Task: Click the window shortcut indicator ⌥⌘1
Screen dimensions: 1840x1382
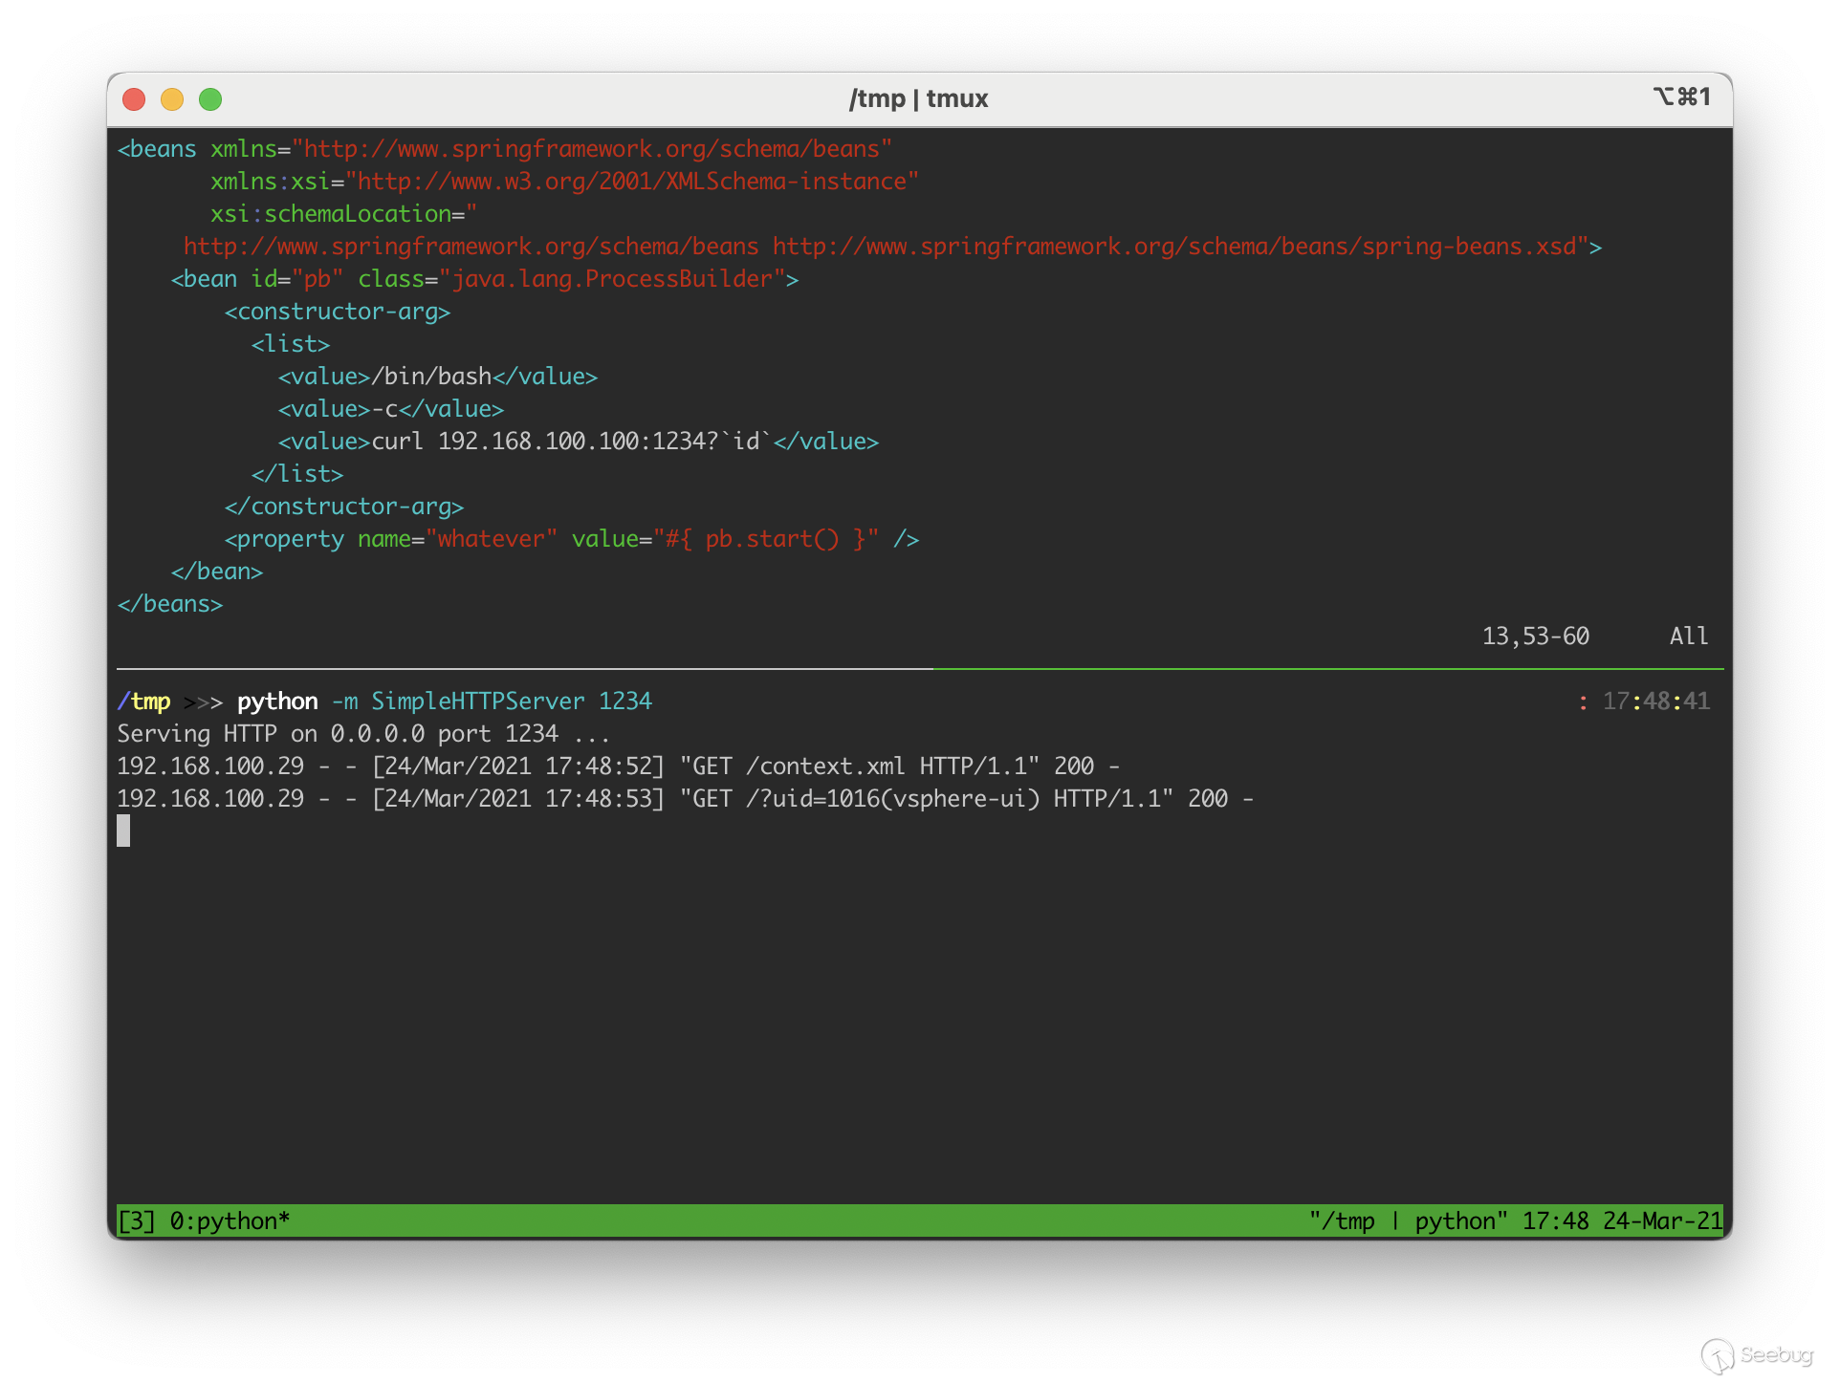Action: click(x=1681, y=97)
